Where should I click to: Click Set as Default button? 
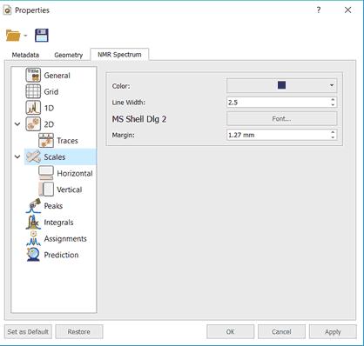(28, 331)
